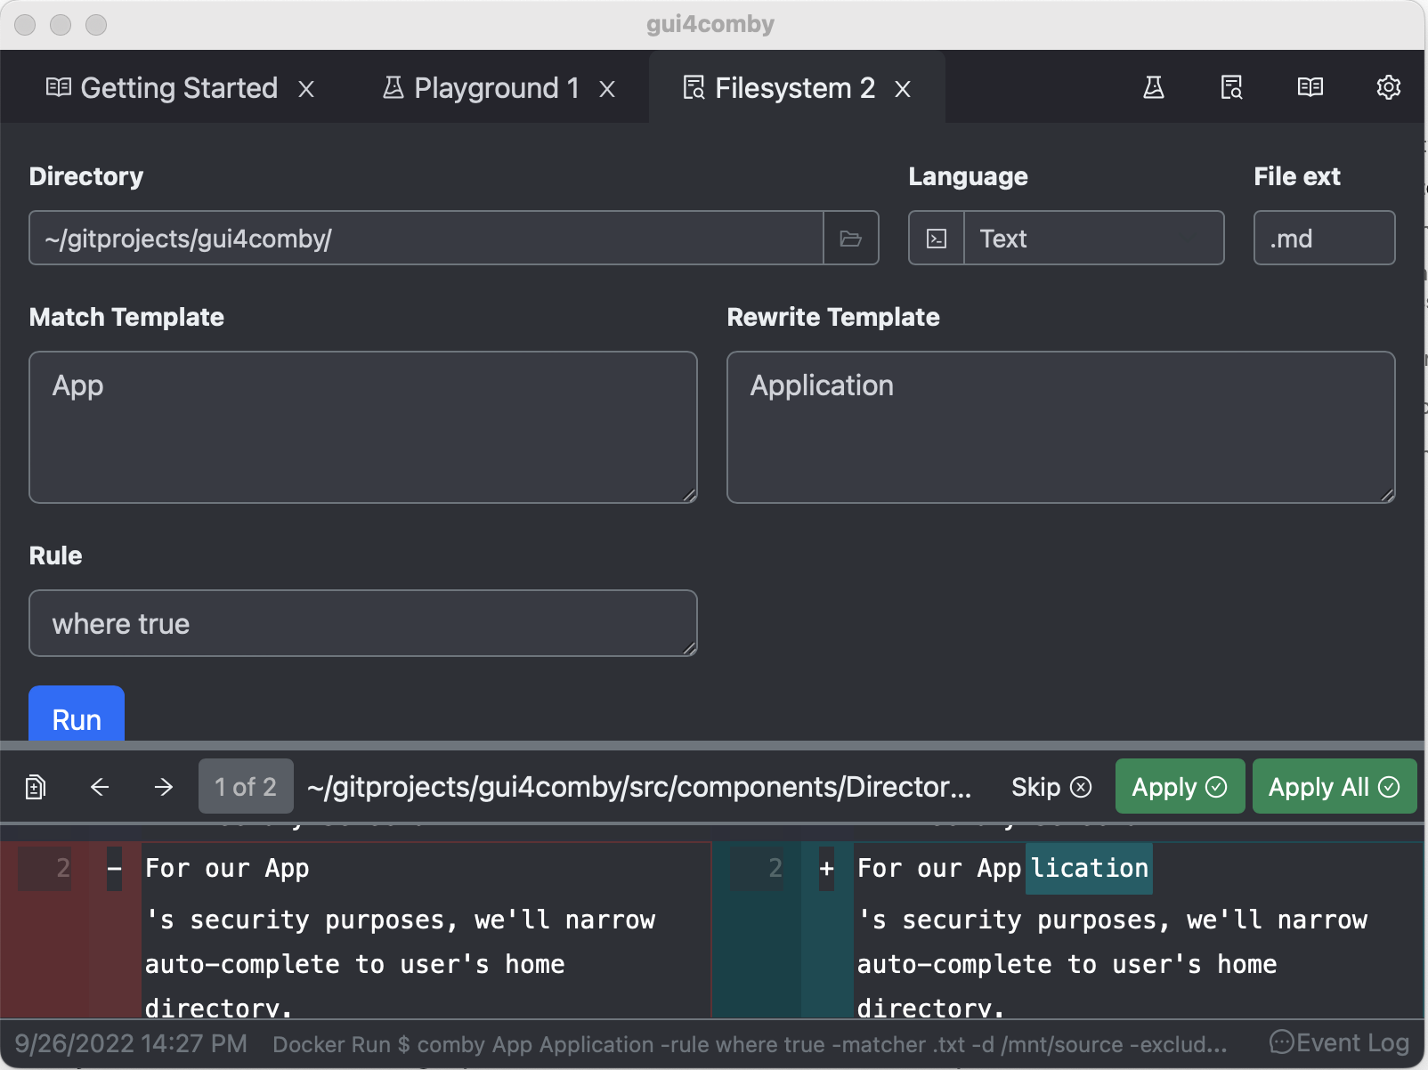Grab Rewrite Template resize handle

point(1387,495)
